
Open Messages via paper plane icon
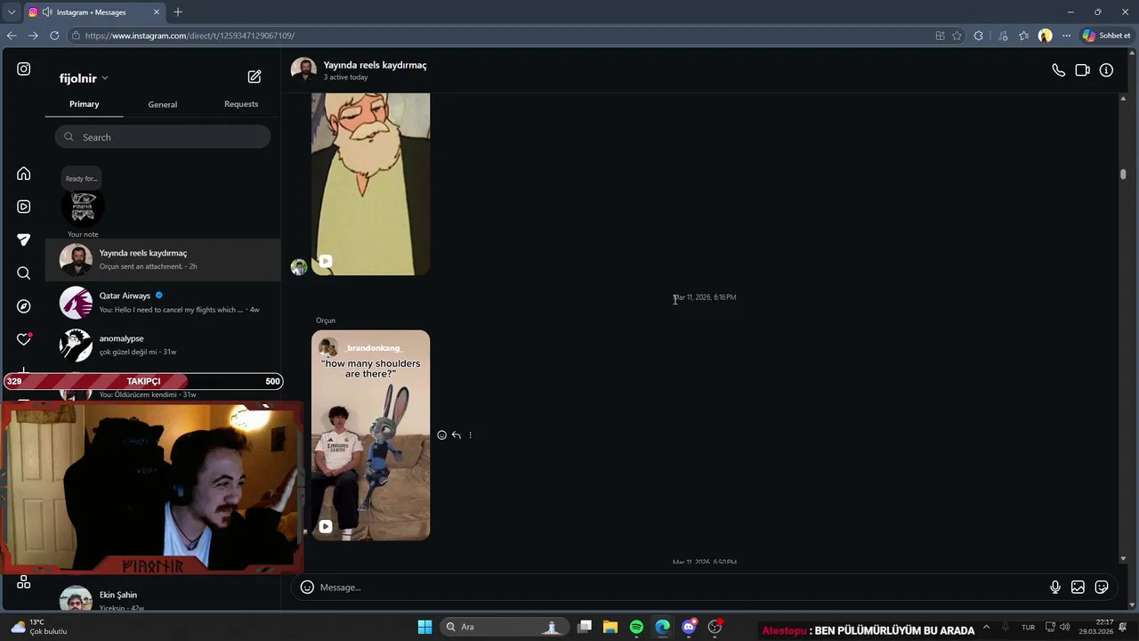pyautogui.click(x=24, y=239)
